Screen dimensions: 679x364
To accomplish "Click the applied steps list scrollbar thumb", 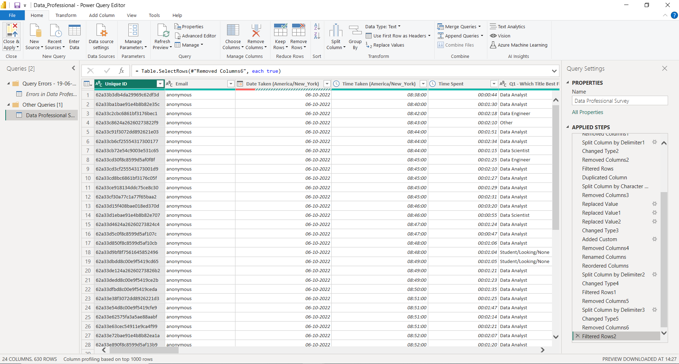I will pyautogui.click(x=664, y=259).
